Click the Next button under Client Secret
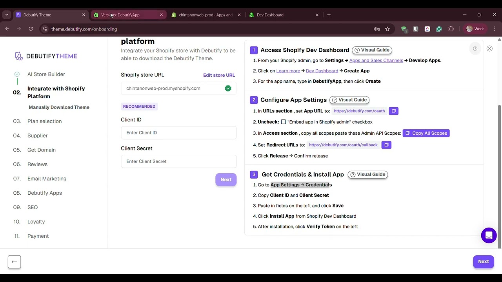Screen dimensions: 502x282 226,179
